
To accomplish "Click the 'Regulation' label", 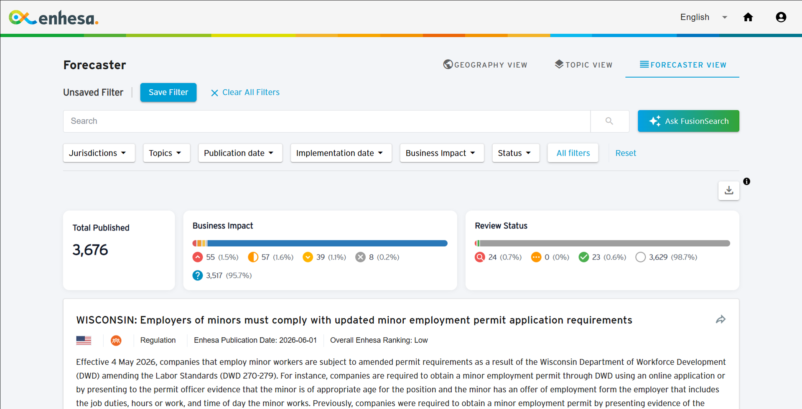I will [x=158, y=340].
